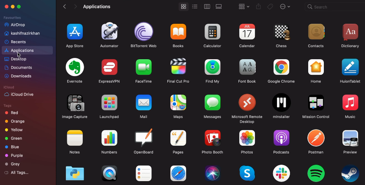Select the Mission Control icon

point(316,102)
